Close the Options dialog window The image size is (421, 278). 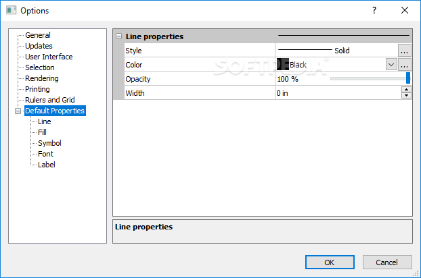(405, 10)
